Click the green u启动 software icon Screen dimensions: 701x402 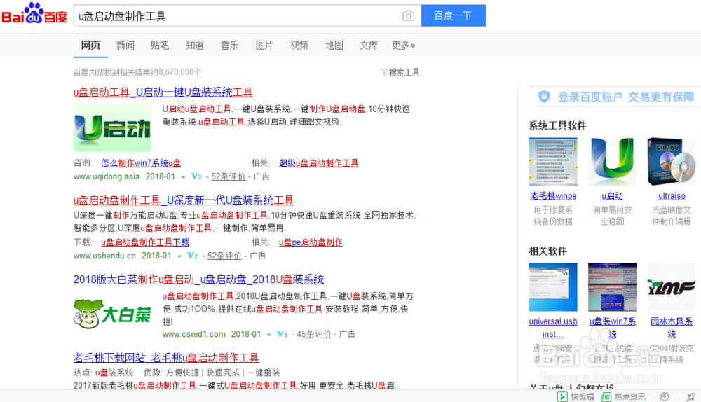pyautogui.click(x=612, y=162)
